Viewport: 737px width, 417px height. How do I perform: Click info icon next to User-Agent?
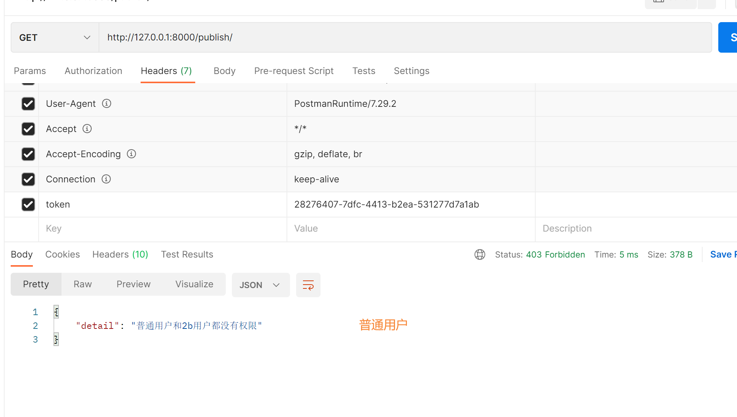click(107, 103)
